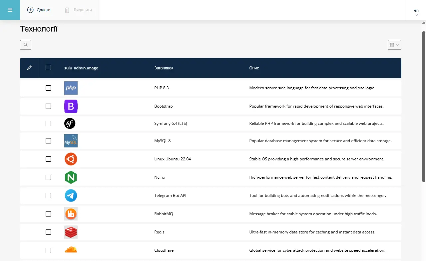Click the Додати add button

(39, 10)
